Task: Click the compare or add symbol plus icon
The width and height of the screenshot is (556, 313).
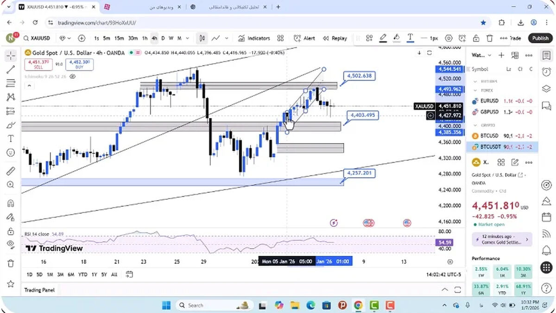Action: [82, 38]
